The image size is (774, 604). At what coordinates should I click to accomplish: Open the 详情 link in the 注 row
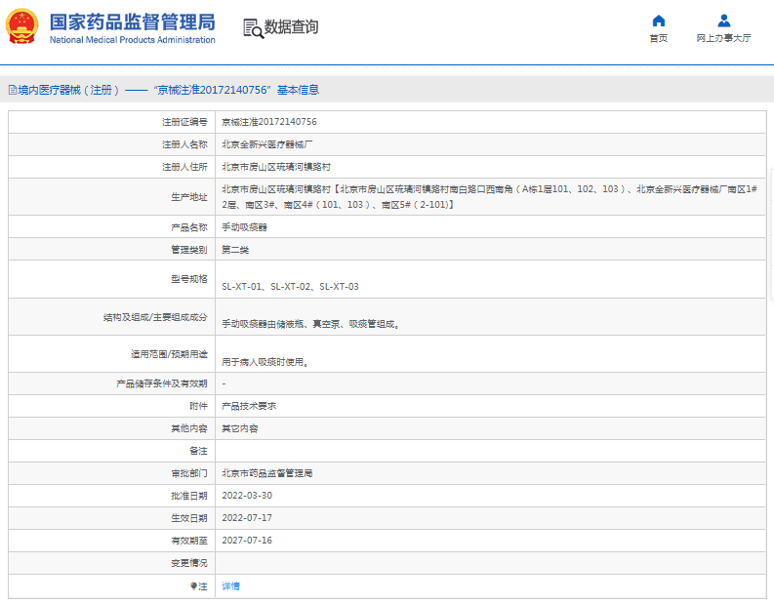tap(230, 586)
